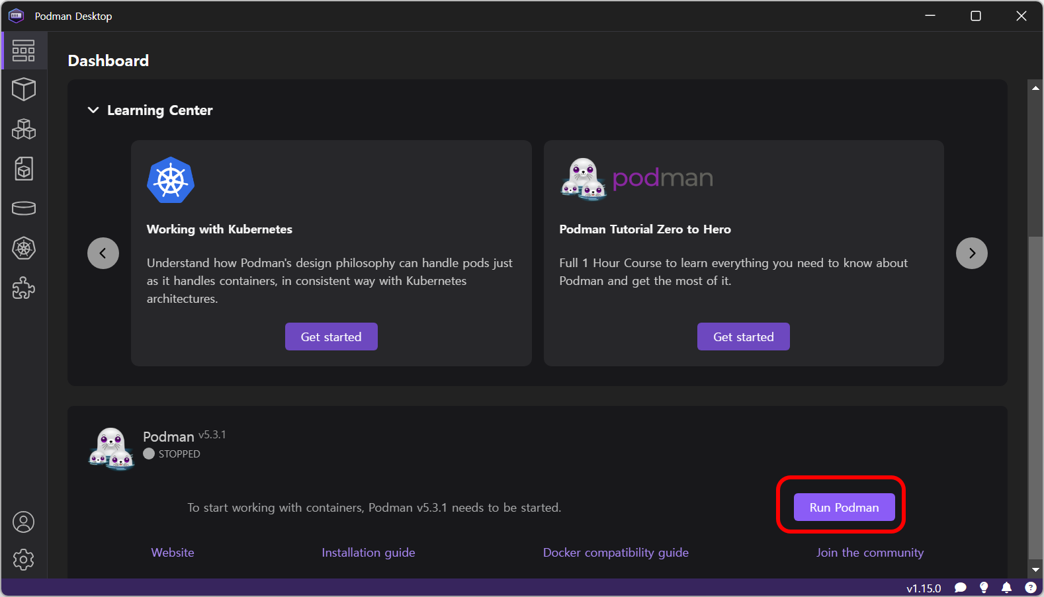Click the Run Podman button
The height and width of the screenshot is (597, 1044).
point(844,507)
